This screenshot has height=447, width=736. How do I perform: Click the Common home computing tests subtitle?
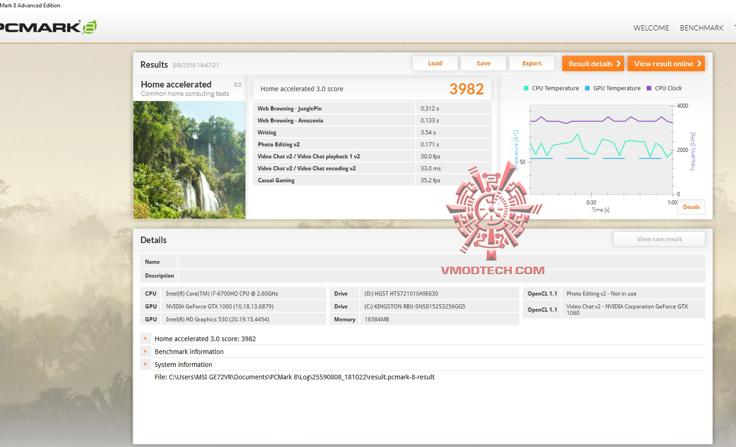point(185,94)
